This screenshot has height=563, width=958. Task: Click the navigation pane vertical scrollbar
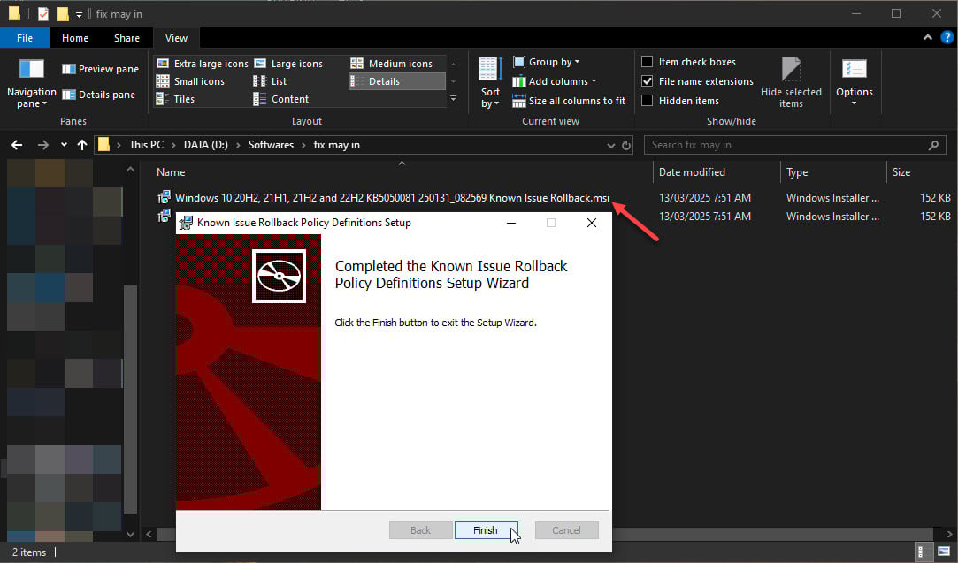(x=130, y=400)
